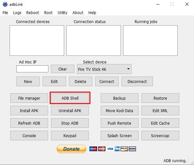The height and width of the screenshot is (165, 194).
Task: Open the Utility menu
Action: tap(63, 13)
